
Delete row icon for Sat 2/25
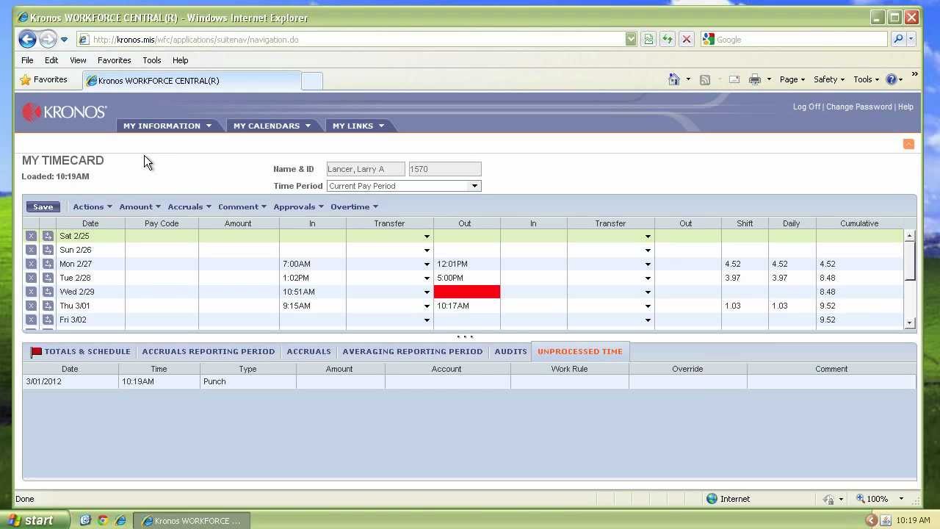point(31,236)
